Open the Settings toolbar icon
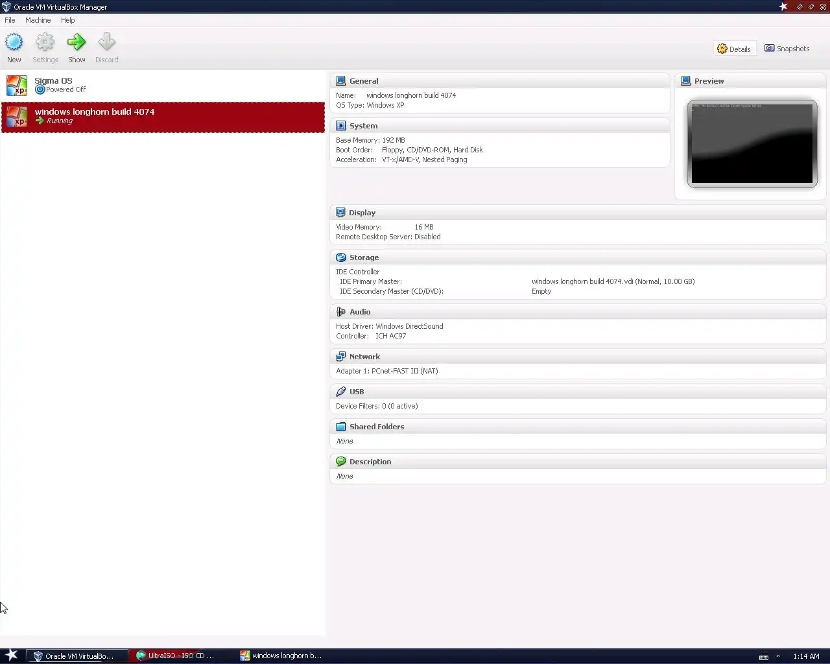The image size is (830, 664). pyautogui.click(x=45, y=43)
